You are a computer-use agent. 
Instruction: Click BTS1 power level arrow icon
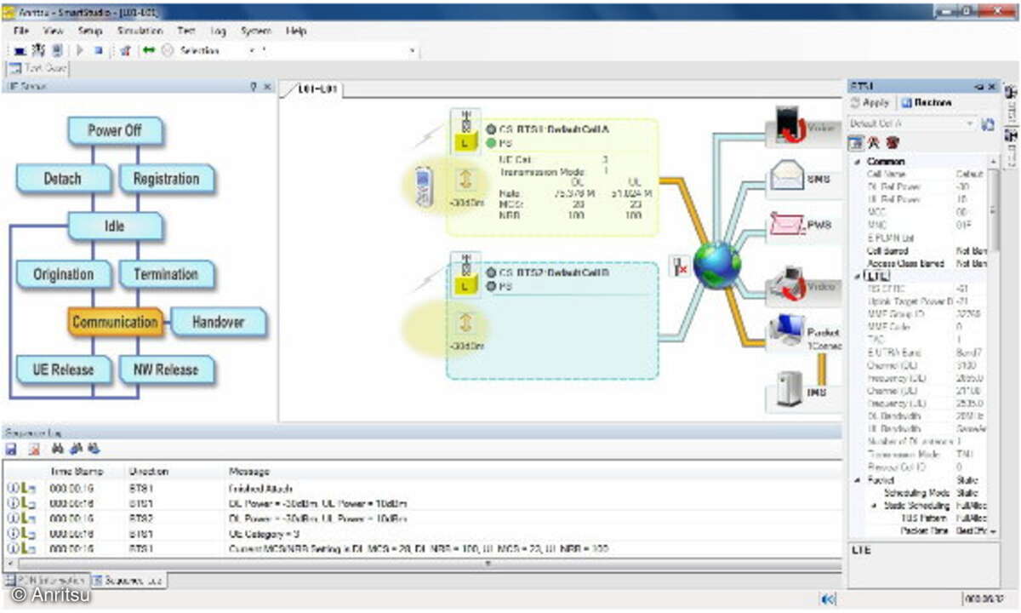[x=465, y=179]
